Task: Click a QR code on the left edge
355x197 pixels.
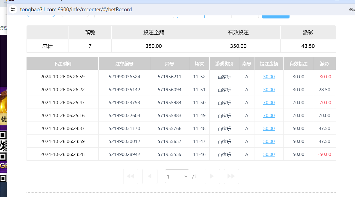Action: coord(3,146)
